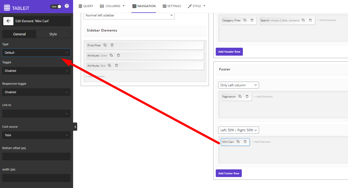
Task: Open the Cost source dropdown
Action: 36,135
